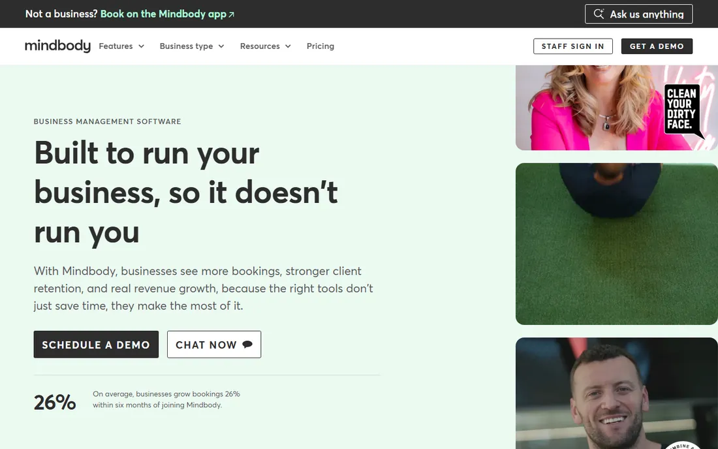
Task: Expand the Resources chevron
Action: click(x=288, y=46)
